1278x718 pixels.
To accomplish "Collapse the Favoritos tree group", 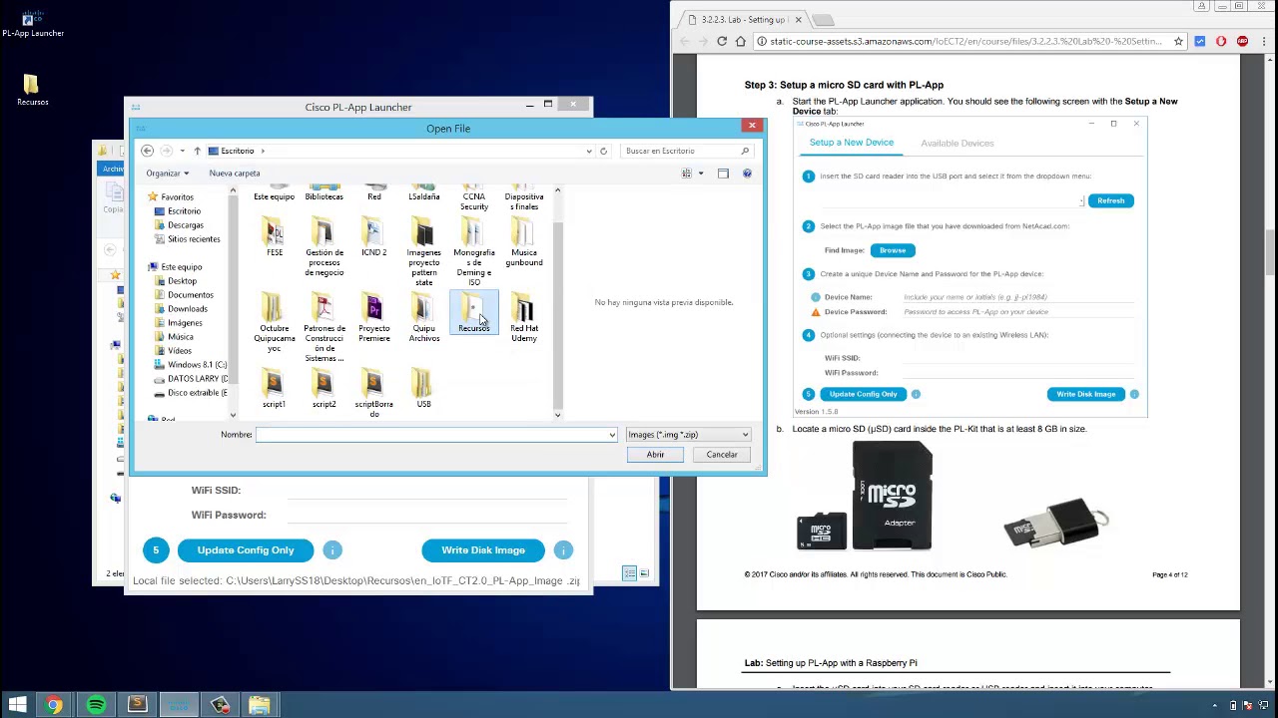I will pos(152,197).
